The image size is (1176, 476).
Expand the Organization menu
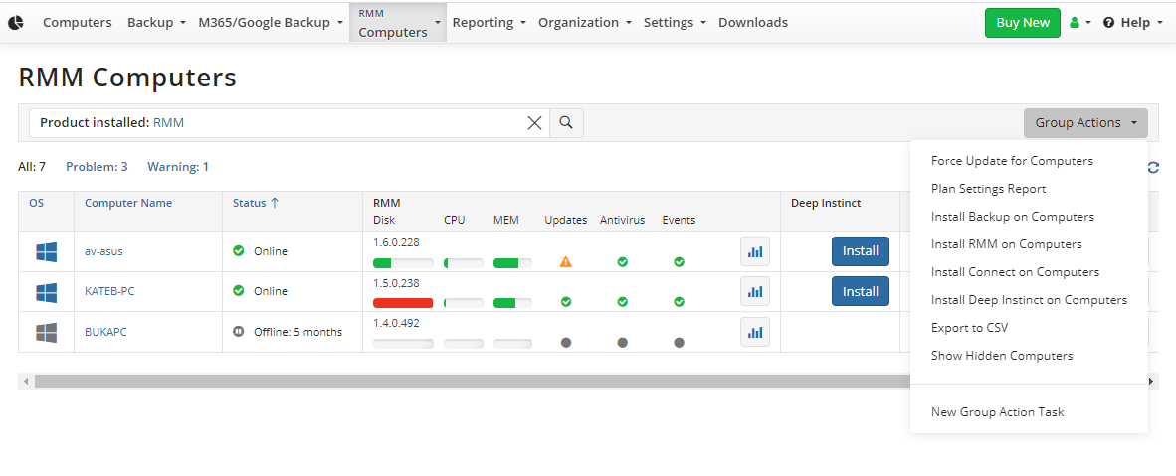pos(585,23)
